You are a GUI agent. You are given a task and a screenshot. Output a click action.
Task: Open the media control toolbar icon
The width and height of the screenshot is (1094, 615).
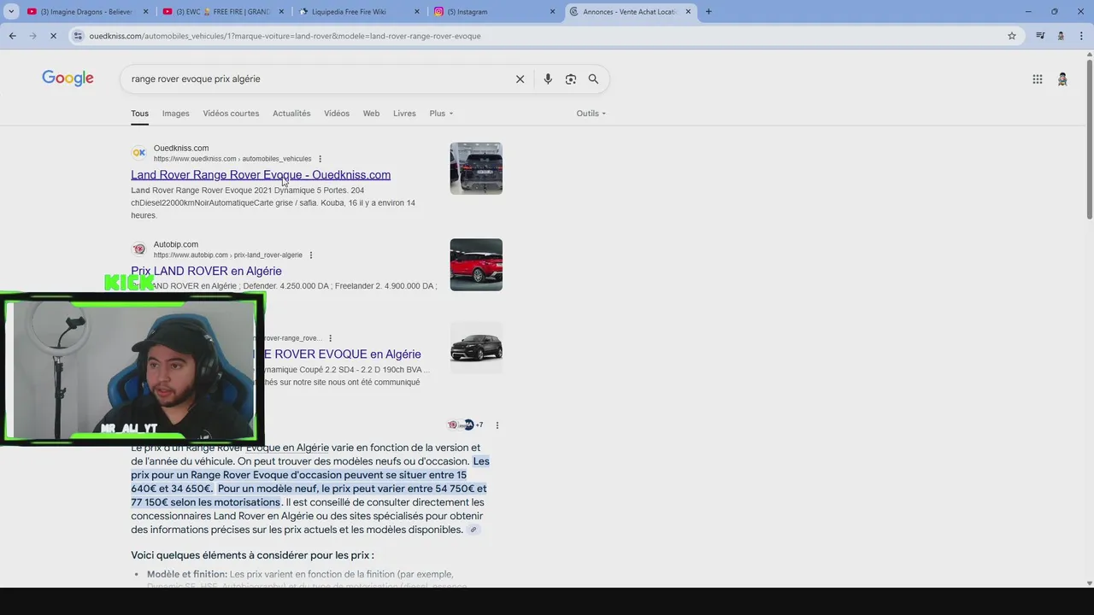1040,36
